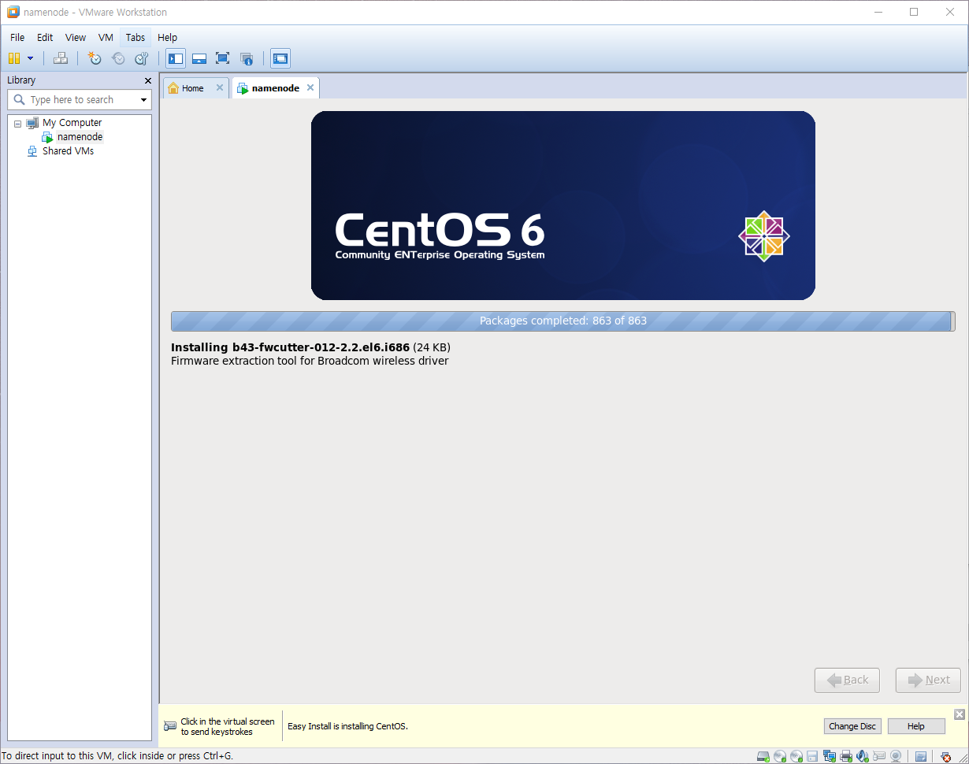Click the second CD/DVD status icon

point(796,756)
